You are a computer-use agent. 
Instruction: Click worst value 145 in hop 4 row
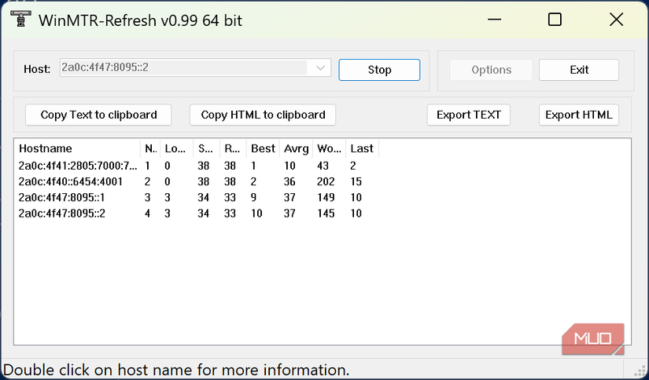[326, 213]
